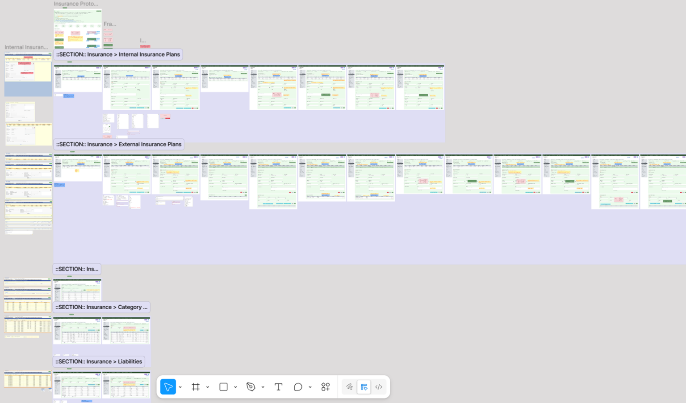Switch to Draw mode

tap(349, 387)
